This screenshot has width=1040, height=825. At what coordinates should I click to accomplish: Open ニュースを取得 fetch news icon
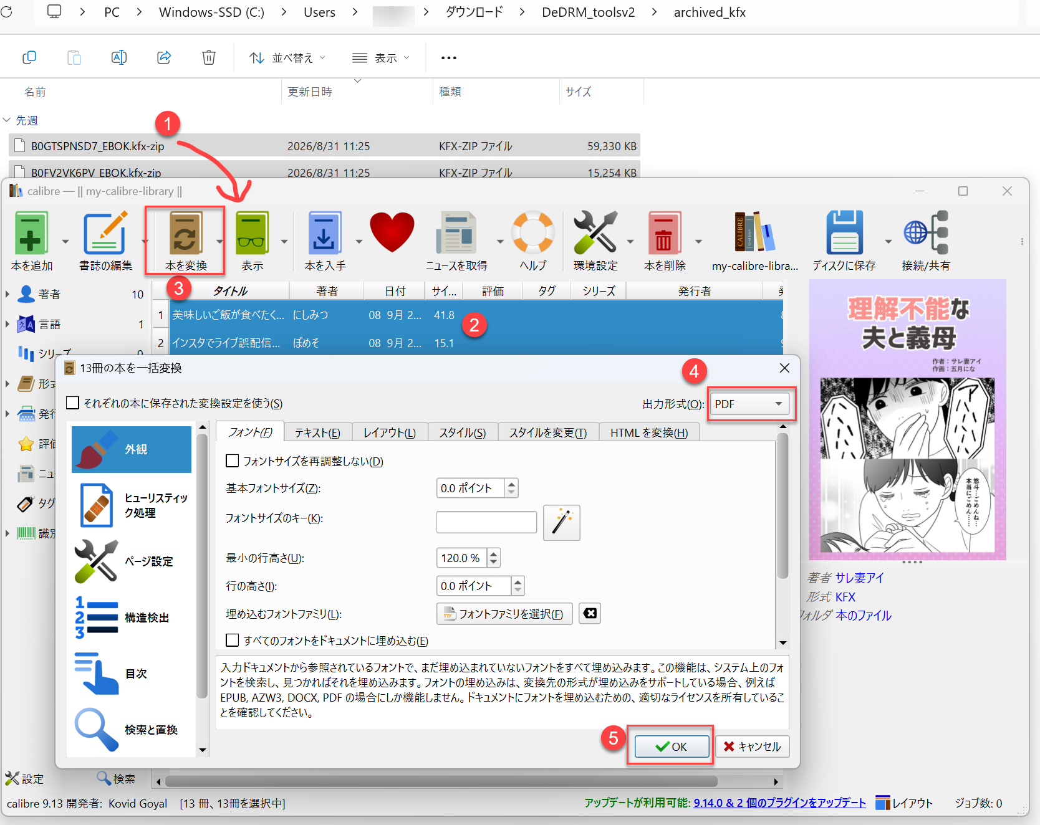[456, 233]
